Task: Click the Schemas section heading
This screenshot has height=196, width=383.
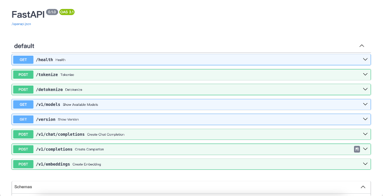Action: 23,187
